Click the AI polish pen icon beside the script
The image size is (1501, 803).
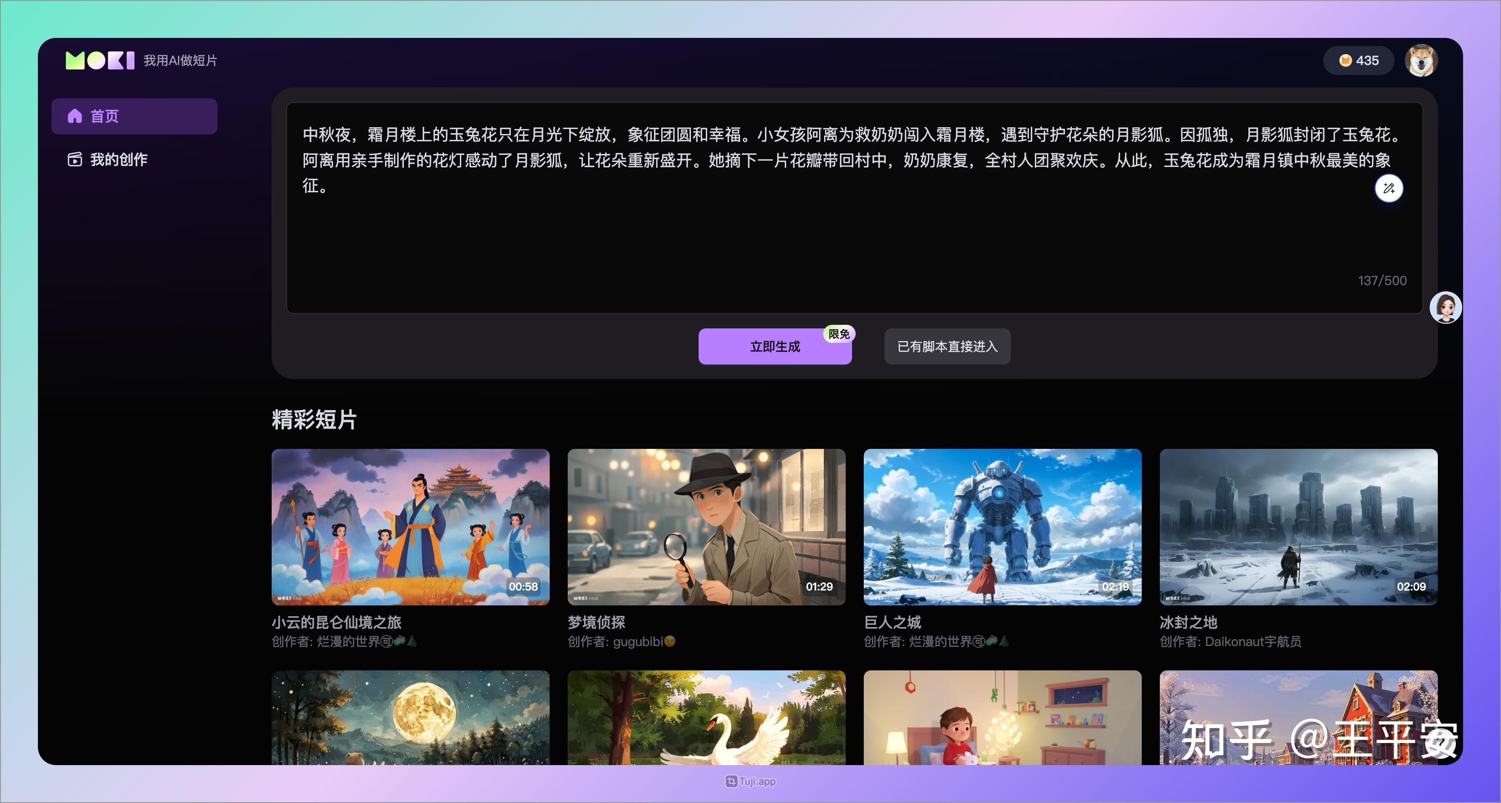click(1390, 188)
